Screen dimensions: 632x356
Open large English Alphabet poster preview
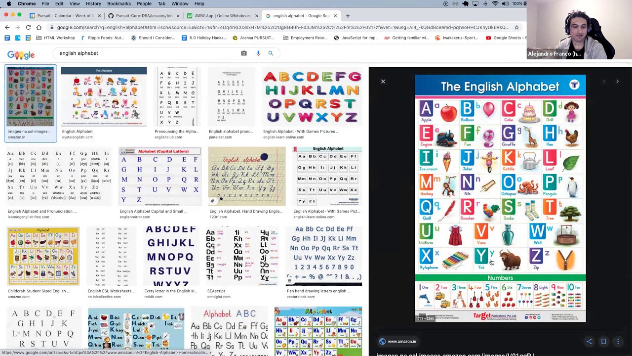pos(500,199)
